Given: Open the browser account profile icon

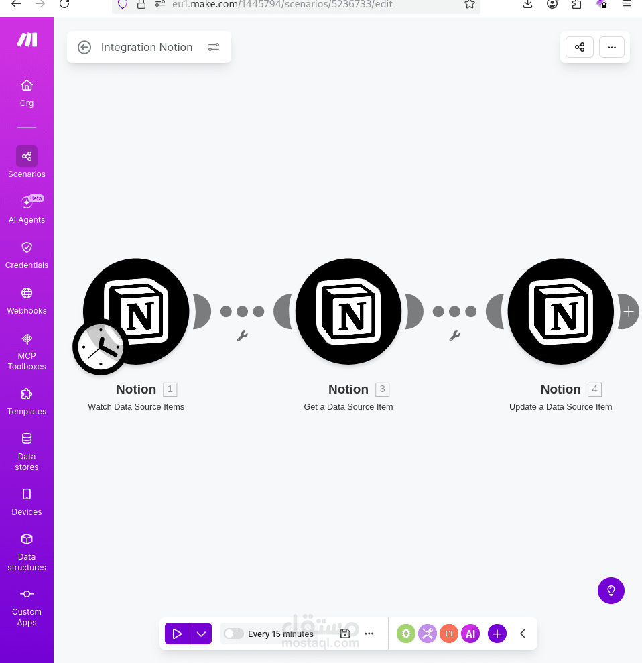Looking at the screenshot, I should pos(552,4).
